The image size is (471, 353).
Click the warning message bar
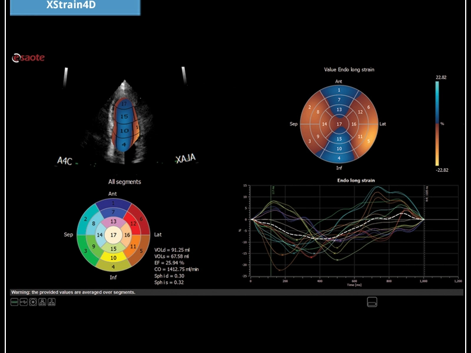74,292
